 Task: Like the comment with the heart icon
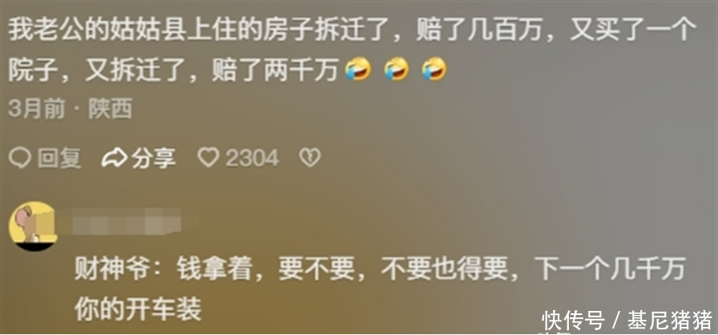(x=208, y=159)
